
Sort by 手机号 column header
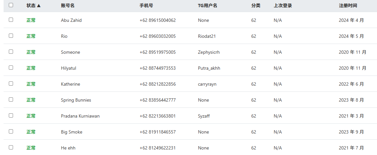146,6
